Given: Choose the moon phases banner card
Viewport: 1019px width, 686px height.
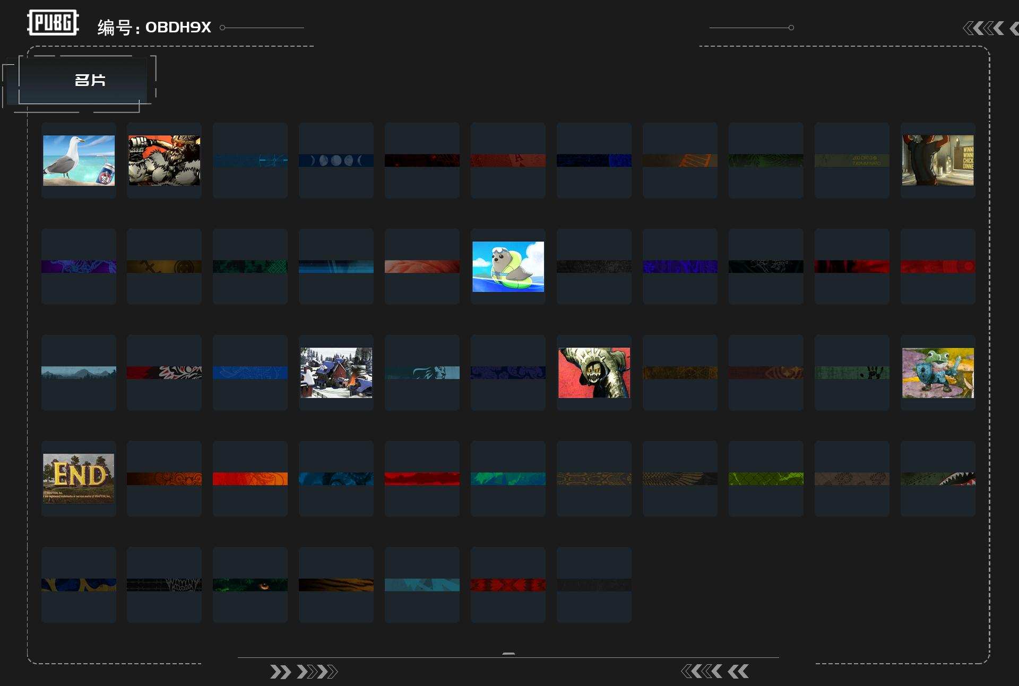Looking at the screenshot, I should click(x=336, y=160).
